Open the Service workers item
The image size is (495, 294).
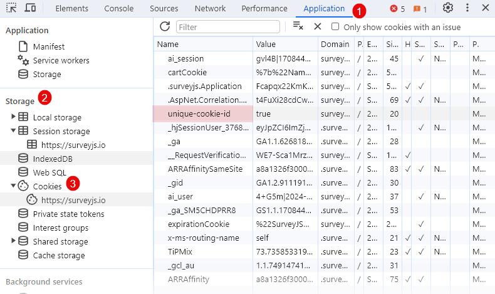pyautogui.click(x=61, y=60)
